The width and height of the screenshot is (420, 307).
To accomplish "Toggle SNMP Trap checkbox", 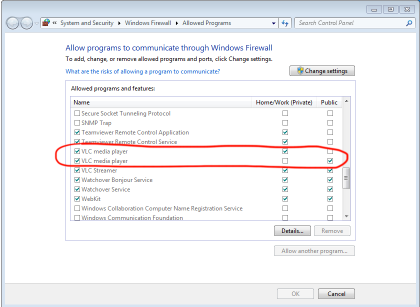I will (77, 122).
